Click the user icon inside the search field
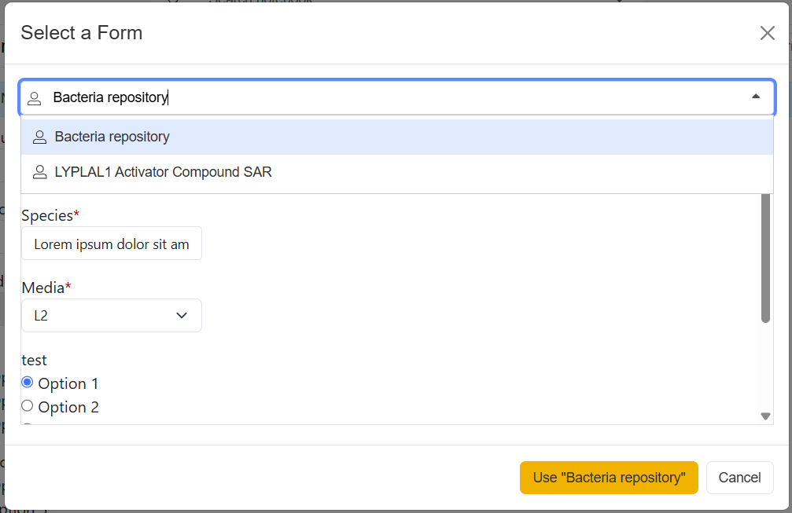Screen dimensions: 792x513 coord(35,98)
